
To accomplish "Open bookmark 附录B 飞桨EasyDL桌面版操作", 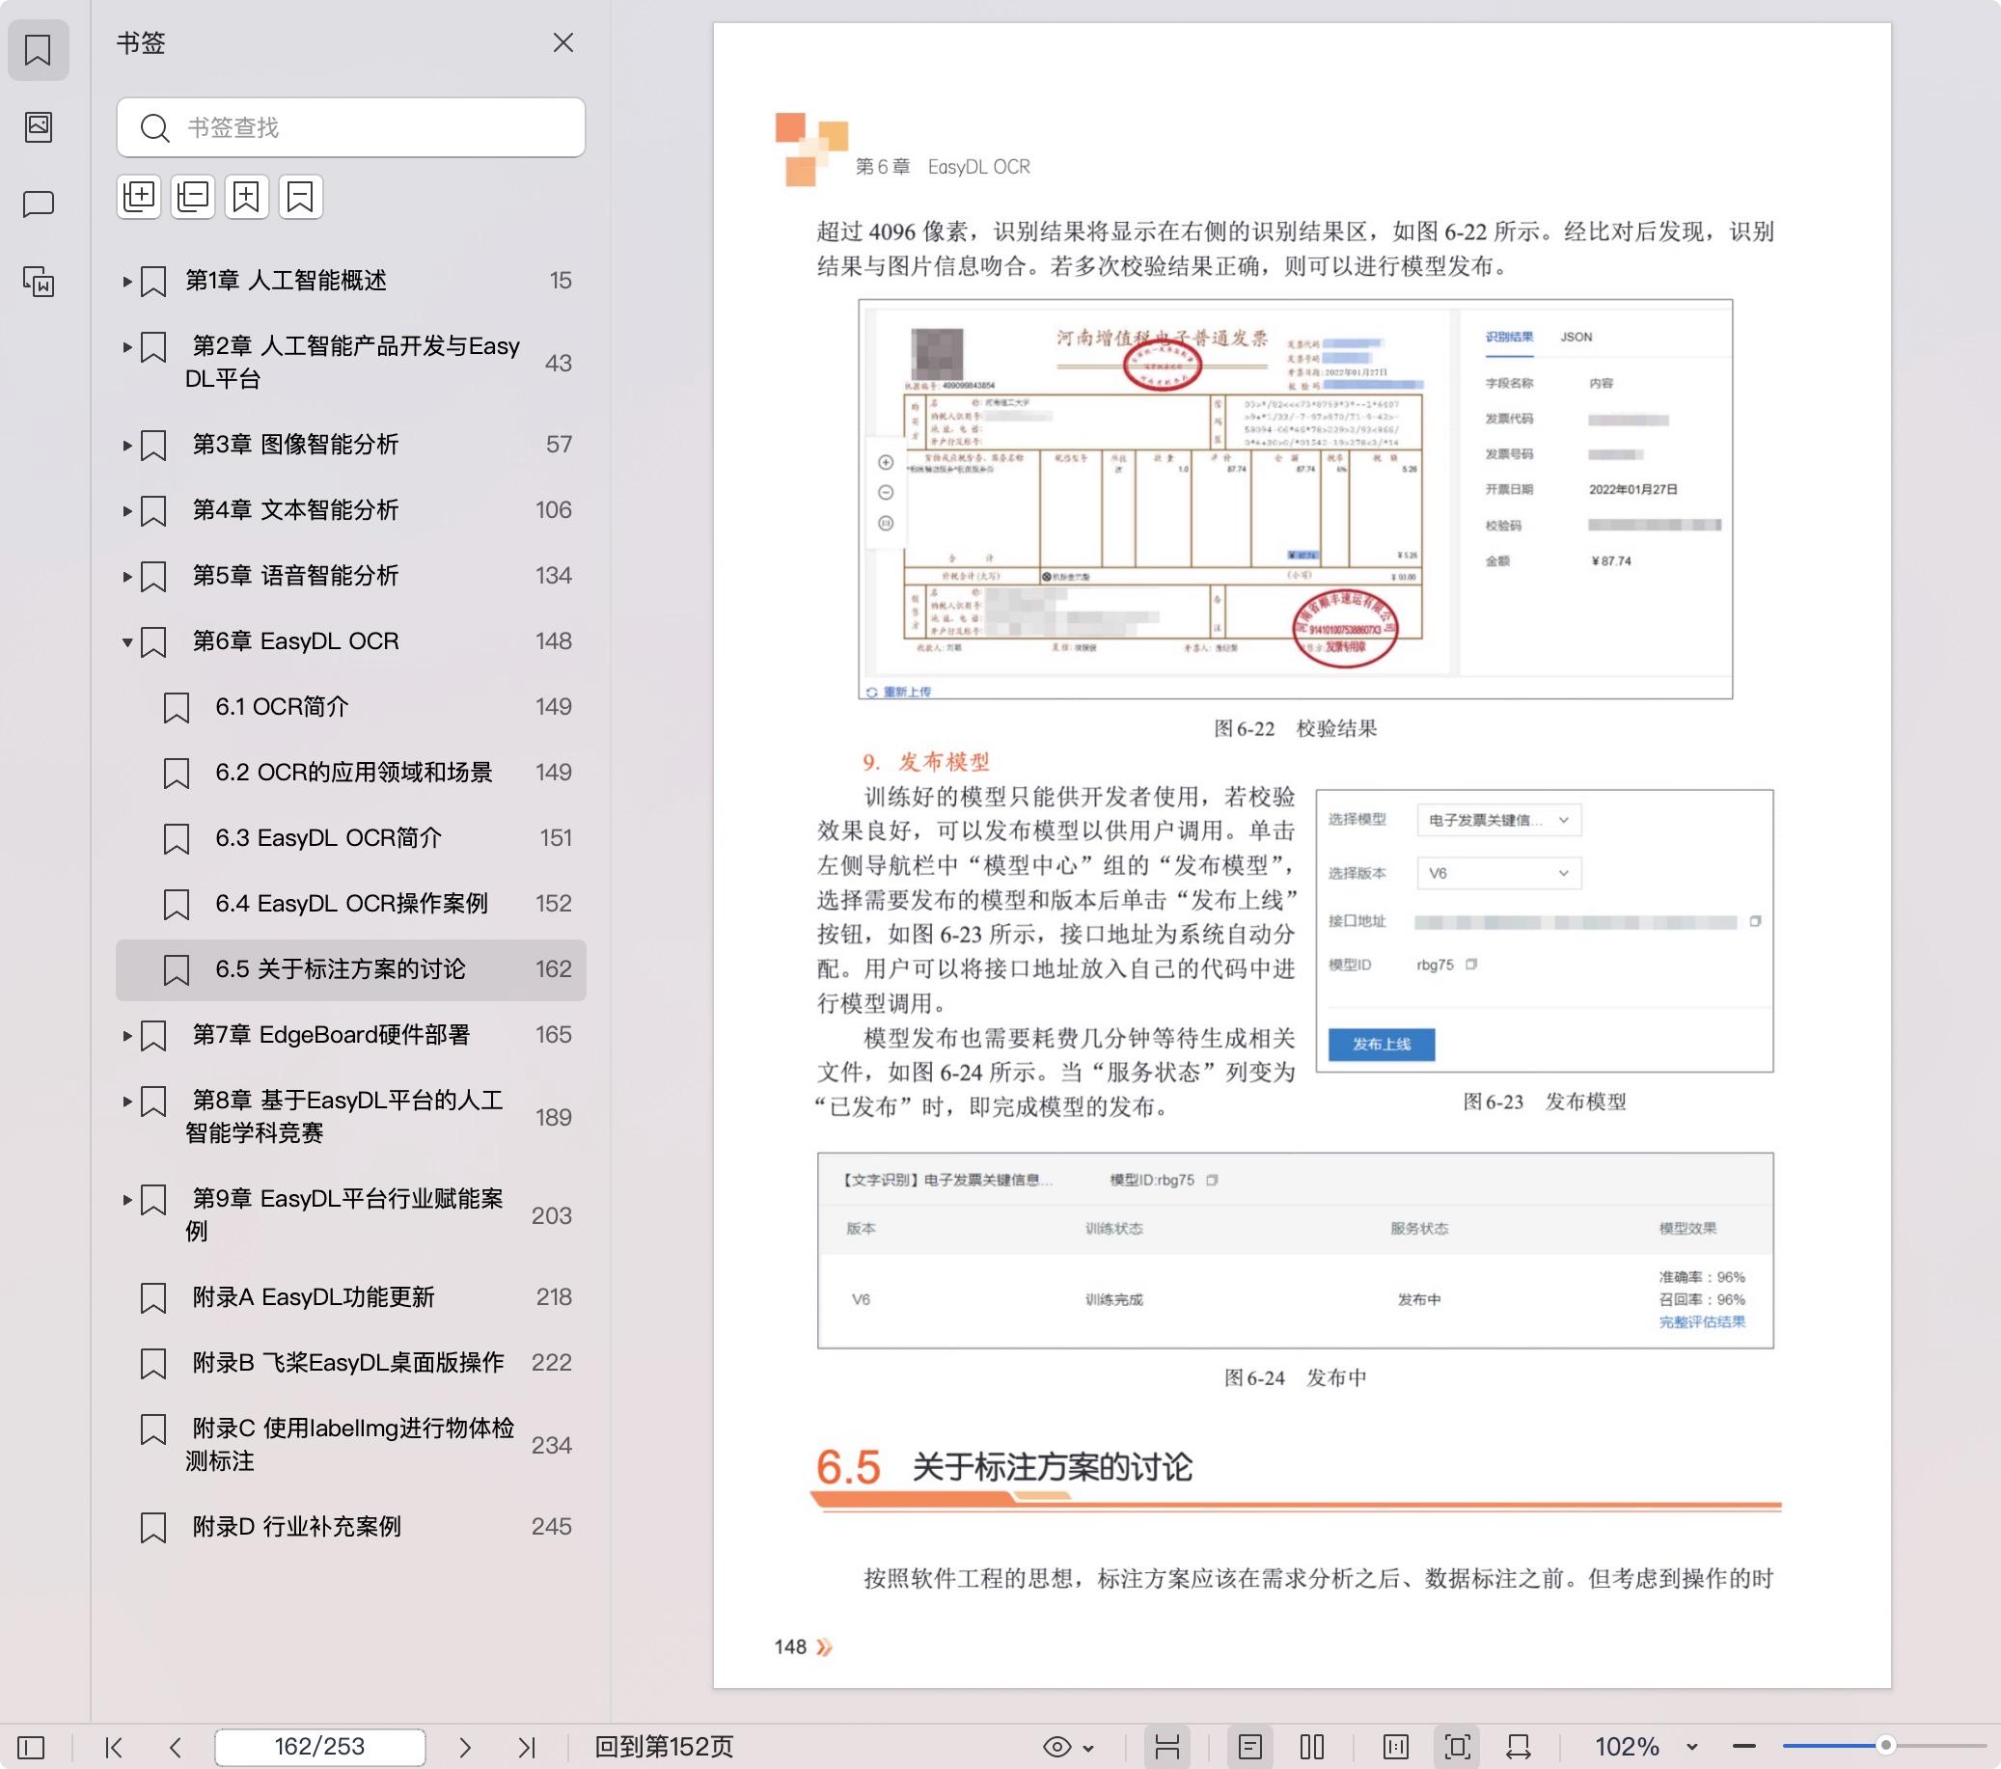I will [350, 1363].
